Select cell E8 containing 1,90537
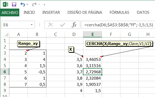The image size is (155, 97). (92, 84)
